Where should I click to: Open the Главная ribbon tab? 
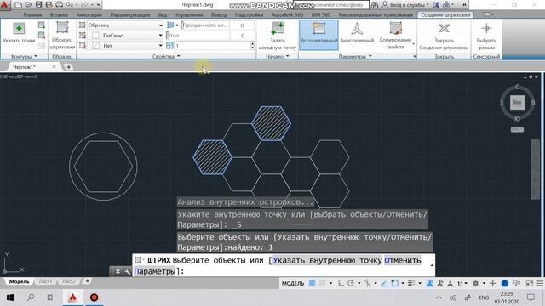[x=32, y=15]
